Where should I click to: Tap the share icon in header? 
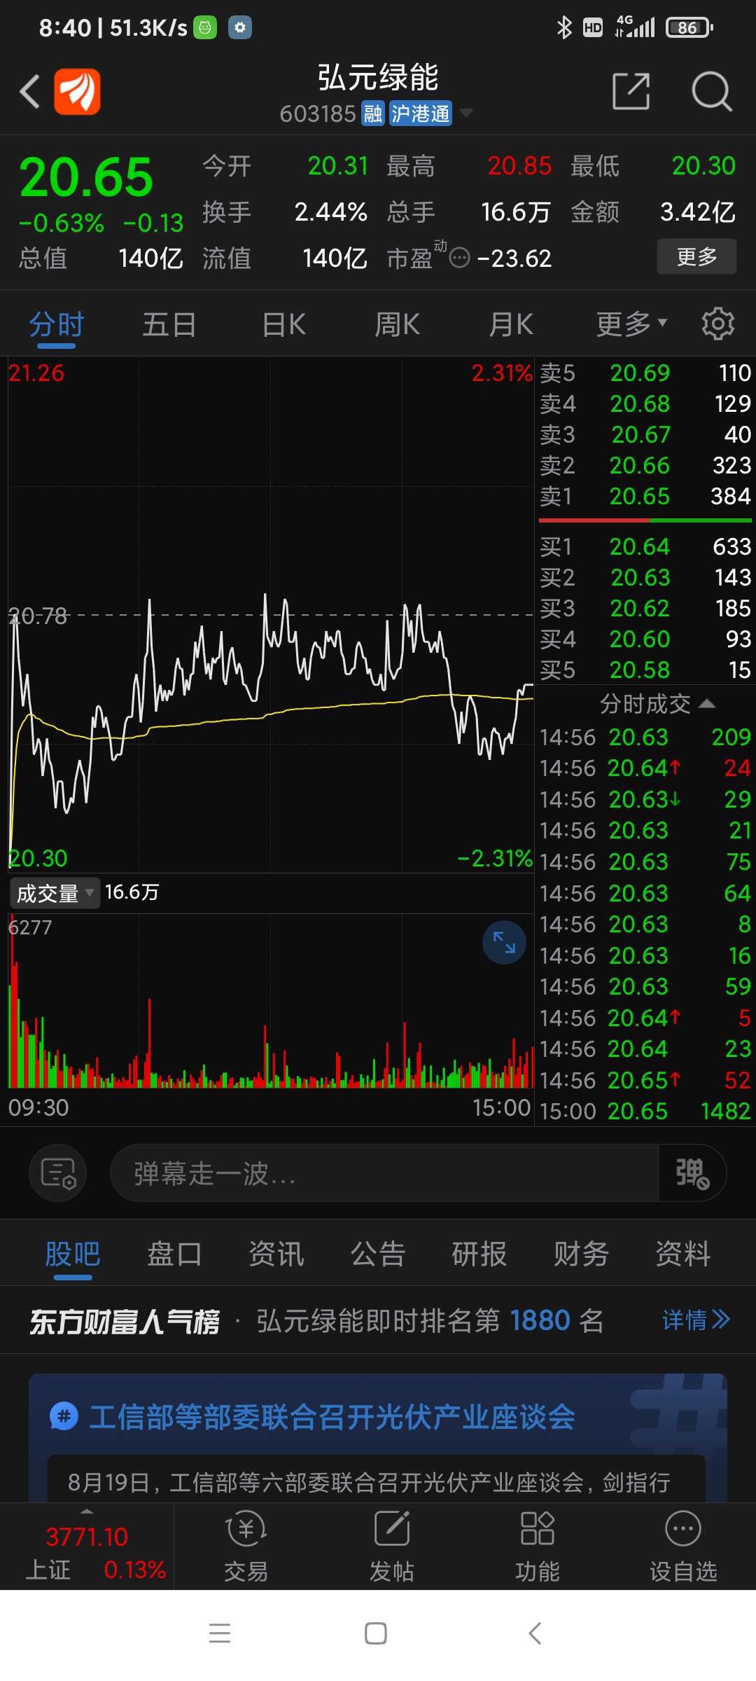coord(631,91)
